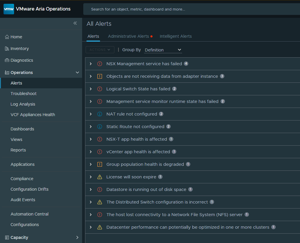Click critical icon for NSX-T app health alert
This screenshot has height=243, width=300.
coord(100,139)
